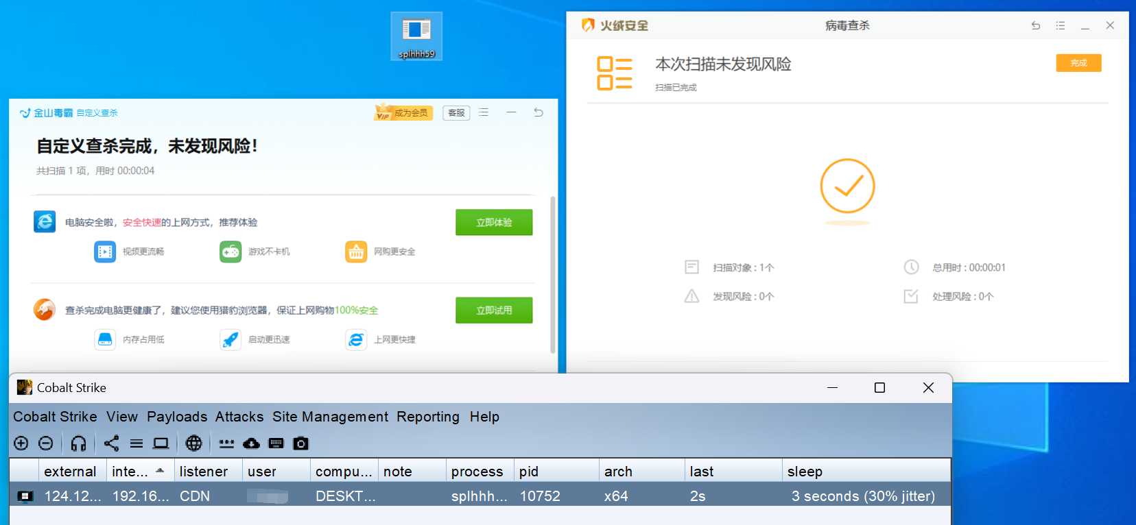Sort sessions by the arch column header

(x=642, y=472)
